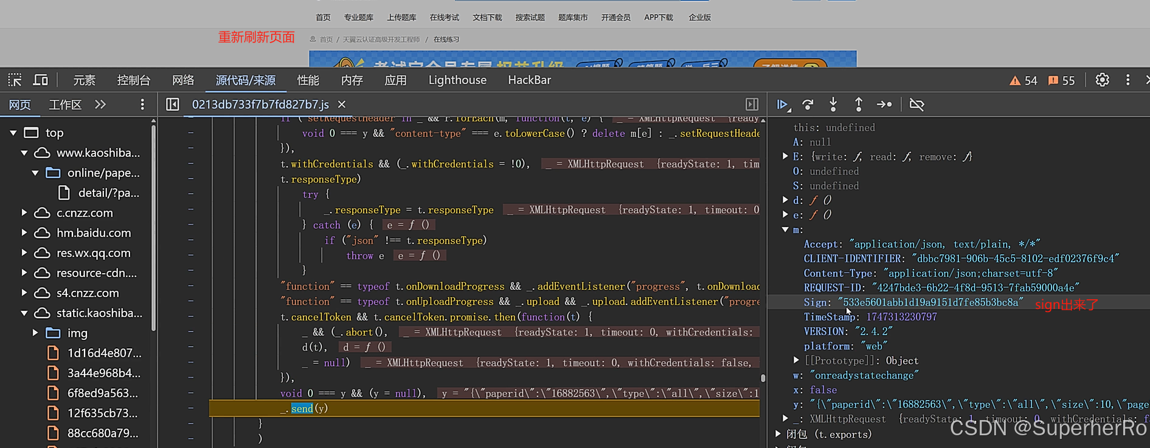Open 搜索试题 in the website nav
The width and height of the screenshot is (1150, 448).
530,18
